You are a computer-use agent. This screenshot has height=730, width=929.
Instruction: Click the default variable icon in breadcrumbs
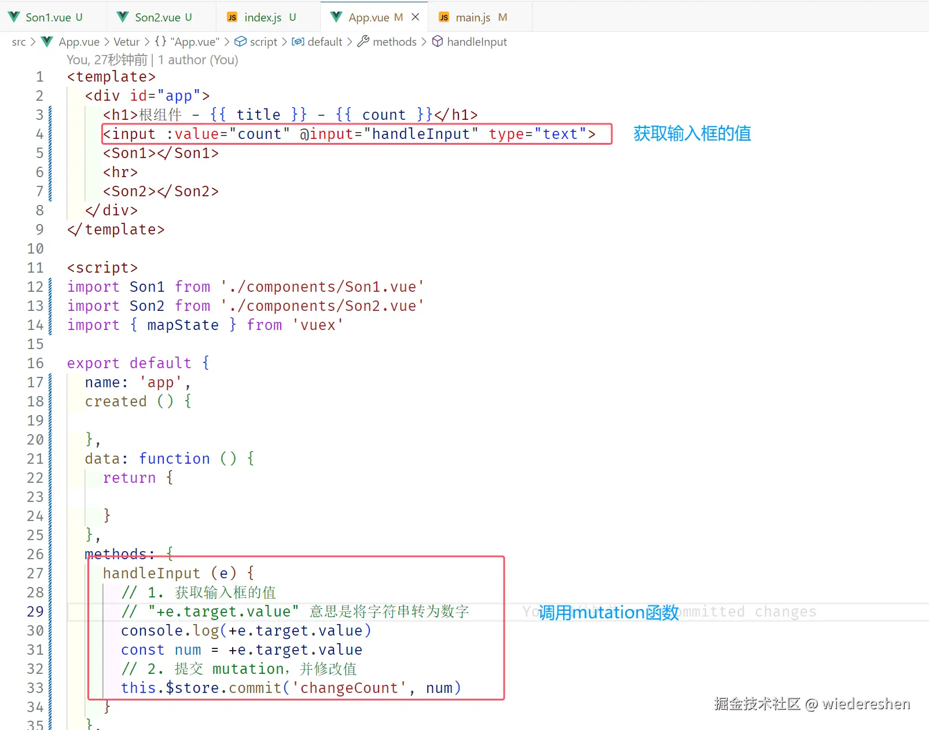[298, 42]
